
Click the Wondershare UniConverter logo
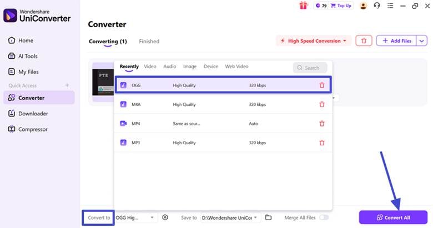point(37,16)
